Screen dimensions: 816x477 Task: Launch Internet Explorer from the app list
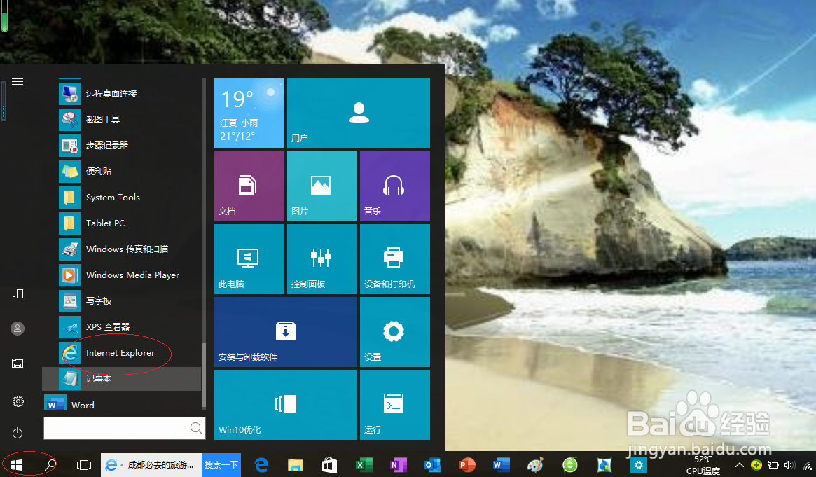pos(123,353)
